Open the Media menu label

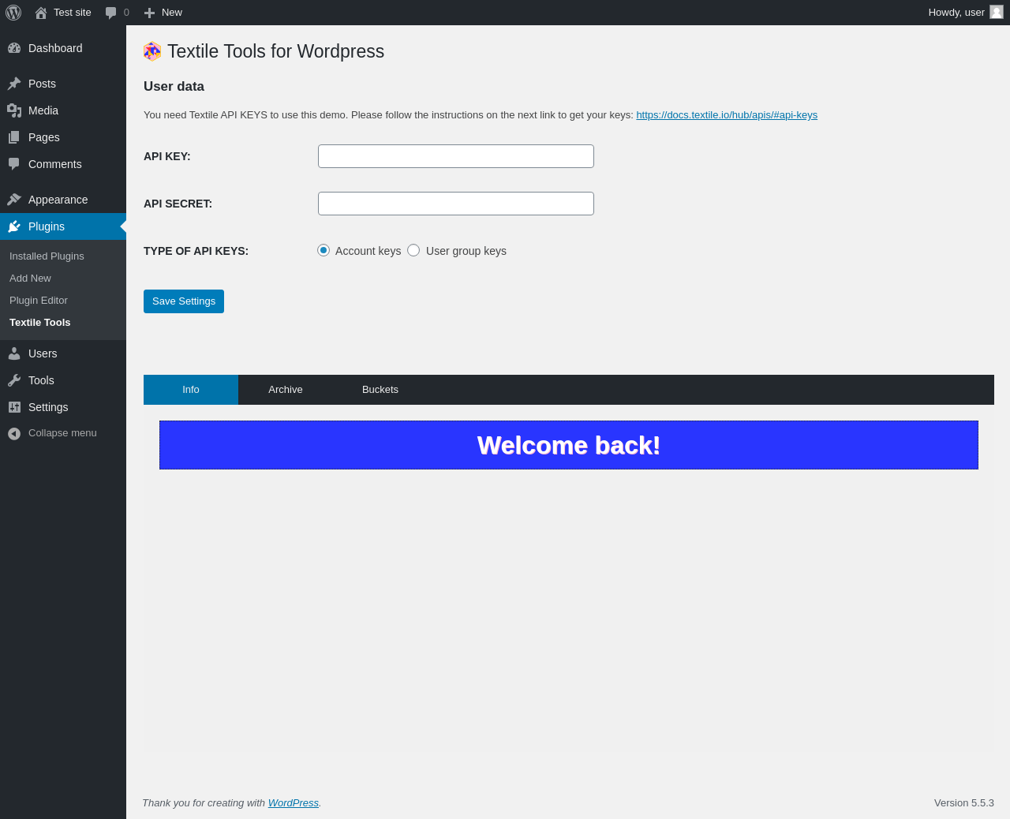pyautogui.click(x=43, y=110)
